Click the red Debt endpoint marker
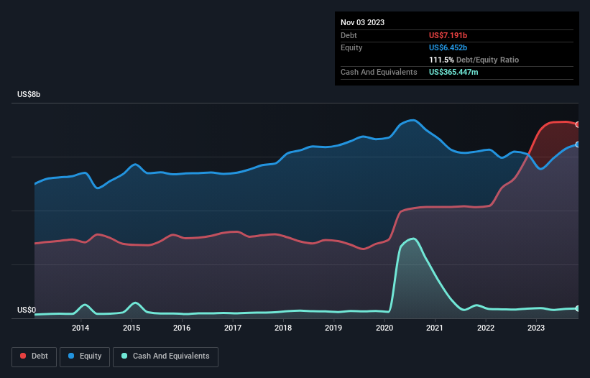Viewport: 590px width, 378px height. (x=578, y=124)
